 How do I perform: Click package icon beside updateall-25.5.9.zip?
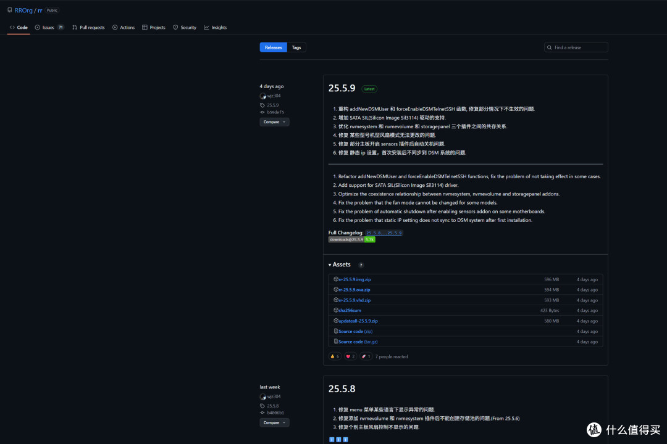335,321
